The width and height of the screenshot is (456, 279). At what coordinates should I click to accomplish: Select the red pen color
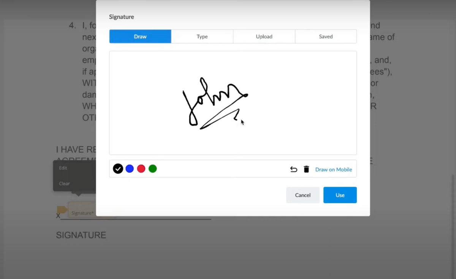tap(141, 169)
